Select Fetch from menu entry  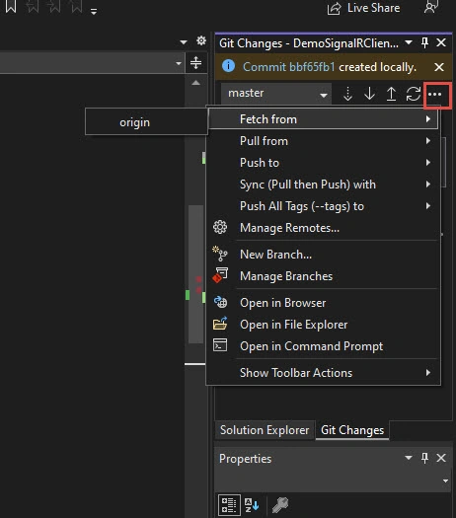[x=323, y=119]
